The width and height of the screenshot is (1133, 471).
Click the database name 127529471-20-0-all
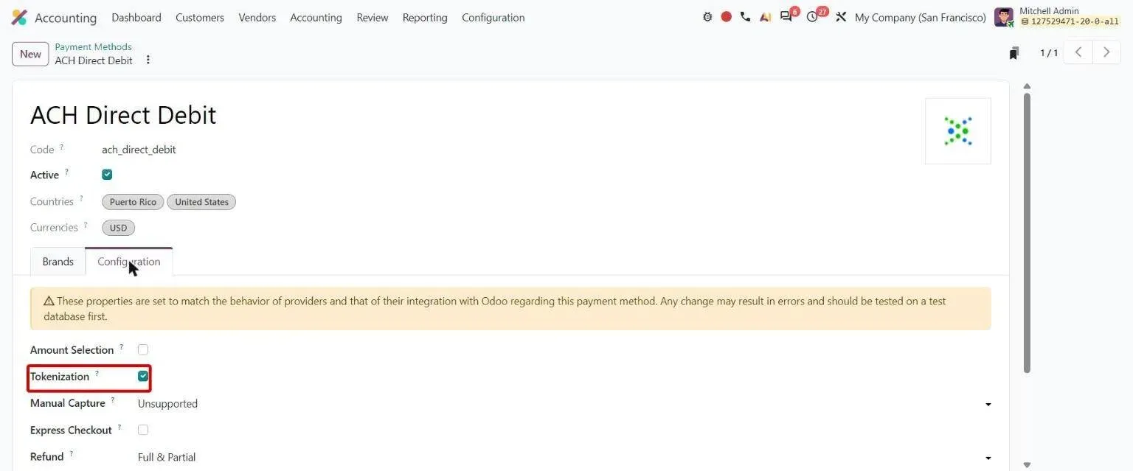(1070, 22)
